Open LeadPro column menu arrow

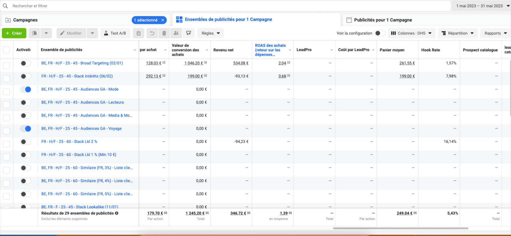tap(332, 50)
